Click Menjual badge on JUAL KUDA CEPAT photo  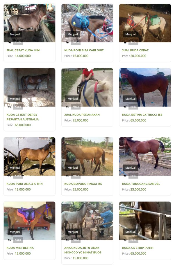point(131,34)
